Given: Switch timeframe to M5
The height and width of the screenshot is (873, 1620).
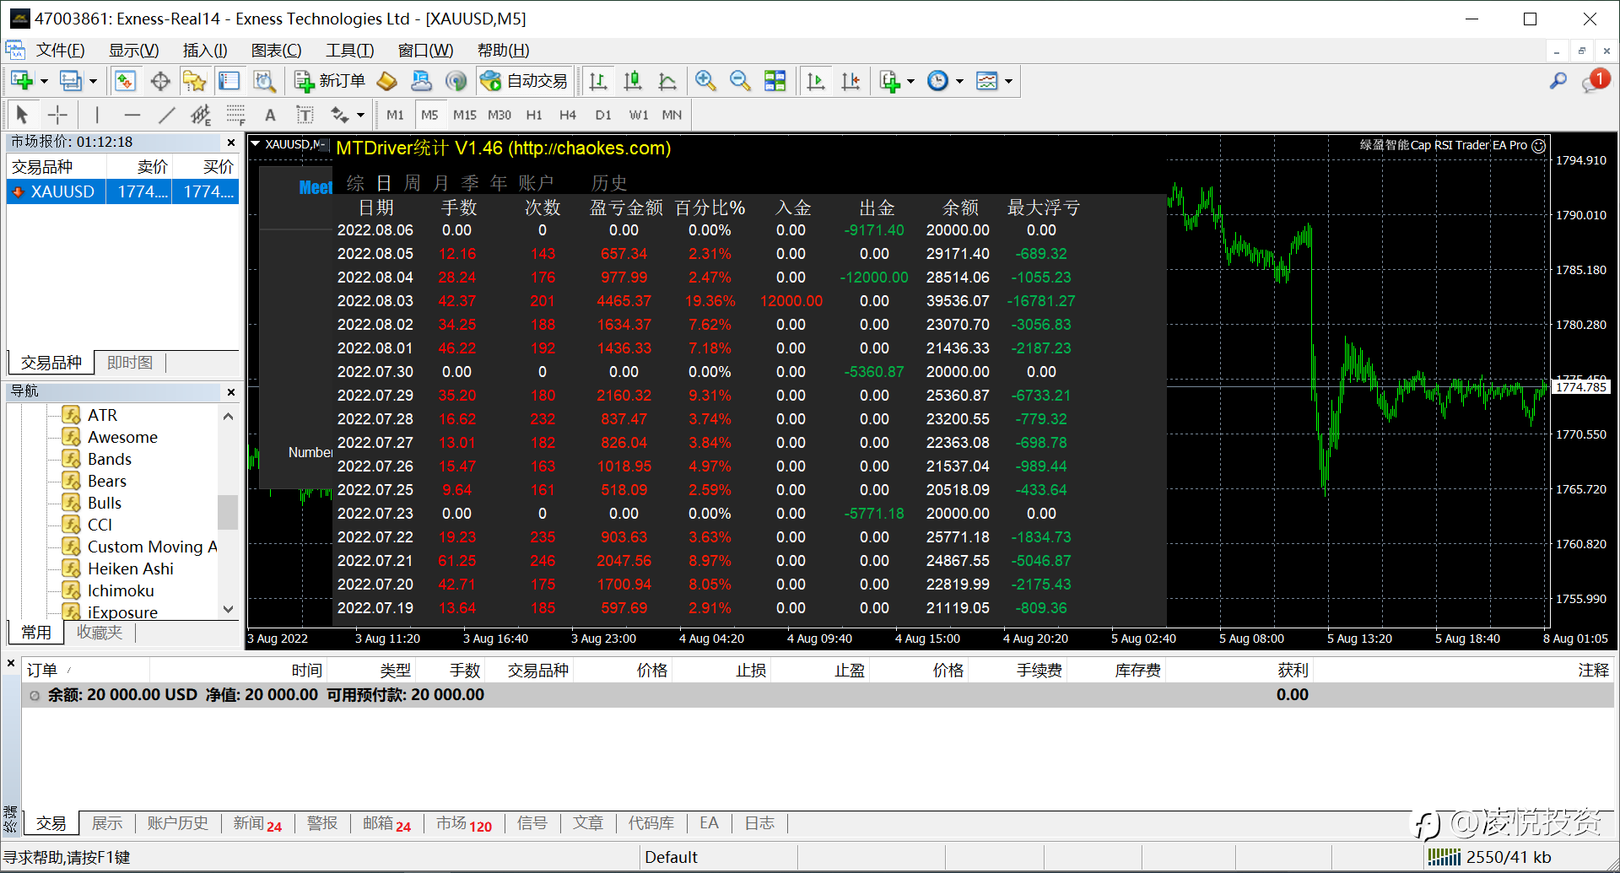Looking at the screenshot, I should 429,115.
